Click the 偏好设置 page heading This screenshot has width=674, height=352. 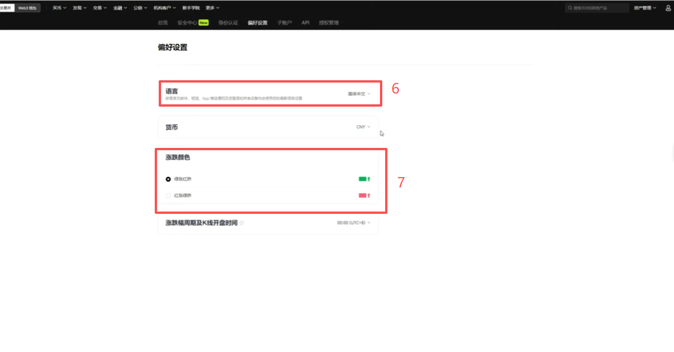click(173, 47)
